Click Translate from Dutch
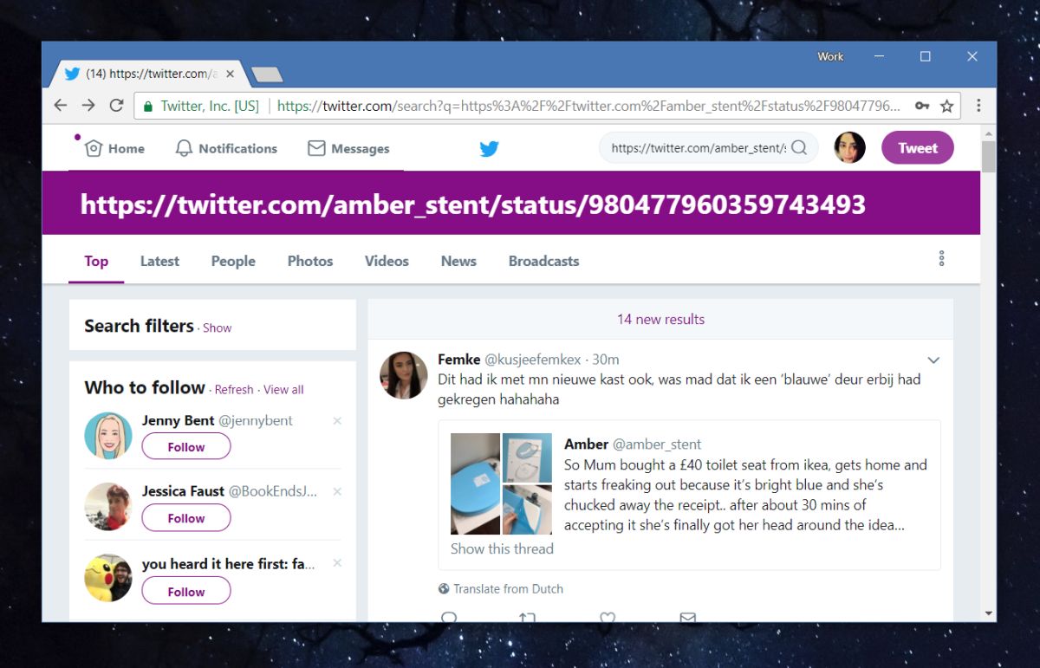Viewport: 1040px width, 668px height. [501, 588]
